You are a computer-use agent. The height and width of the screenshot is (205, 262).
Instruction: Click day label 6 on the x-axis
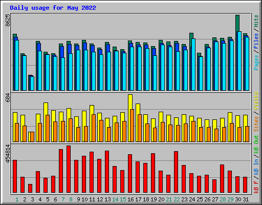click(x=55, y=199)
